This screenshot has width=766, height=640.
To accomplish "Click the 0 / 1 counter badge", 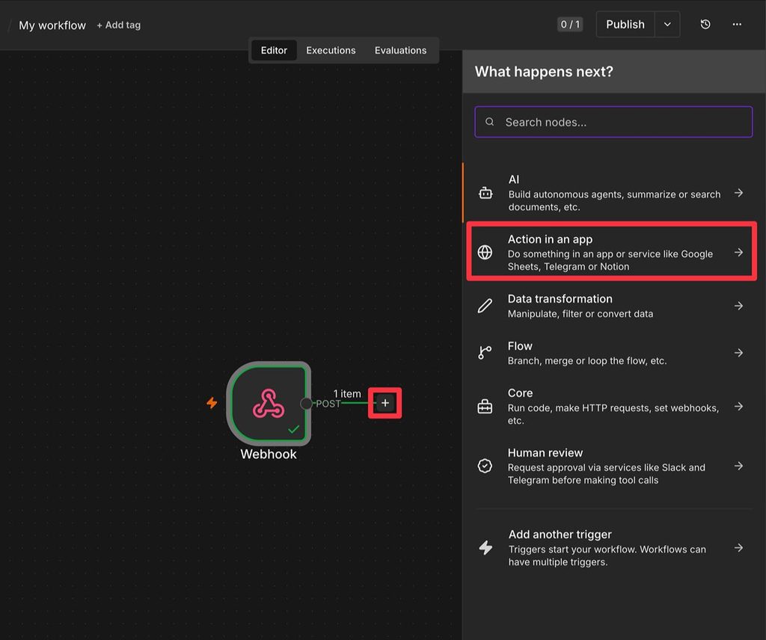I will click(x=570, y=25).
